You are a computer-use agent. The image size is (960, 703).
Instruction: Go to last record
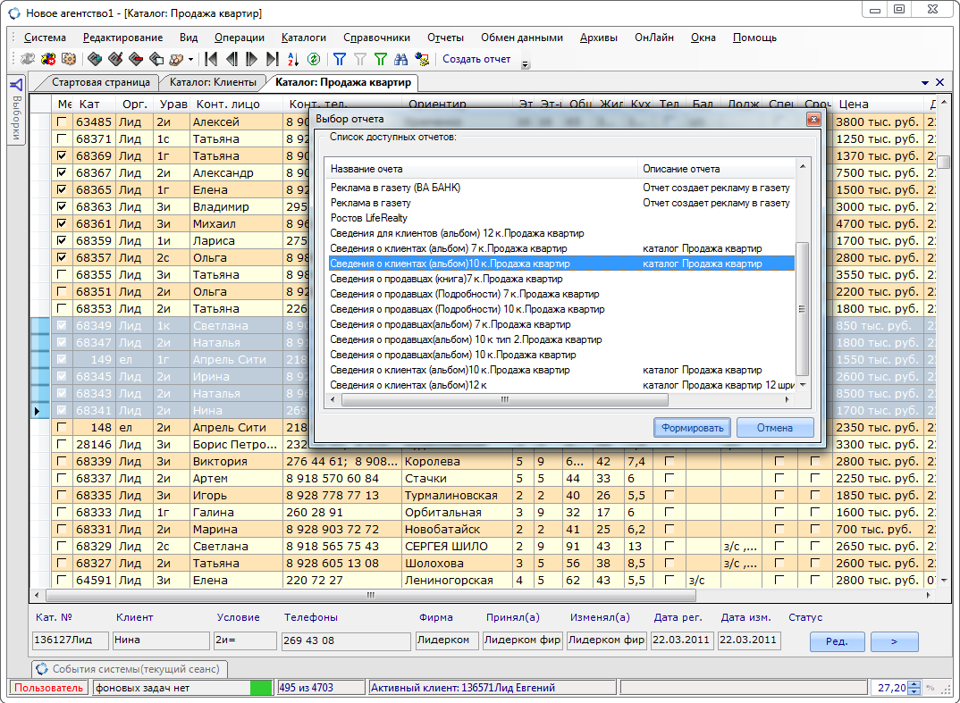273,59
